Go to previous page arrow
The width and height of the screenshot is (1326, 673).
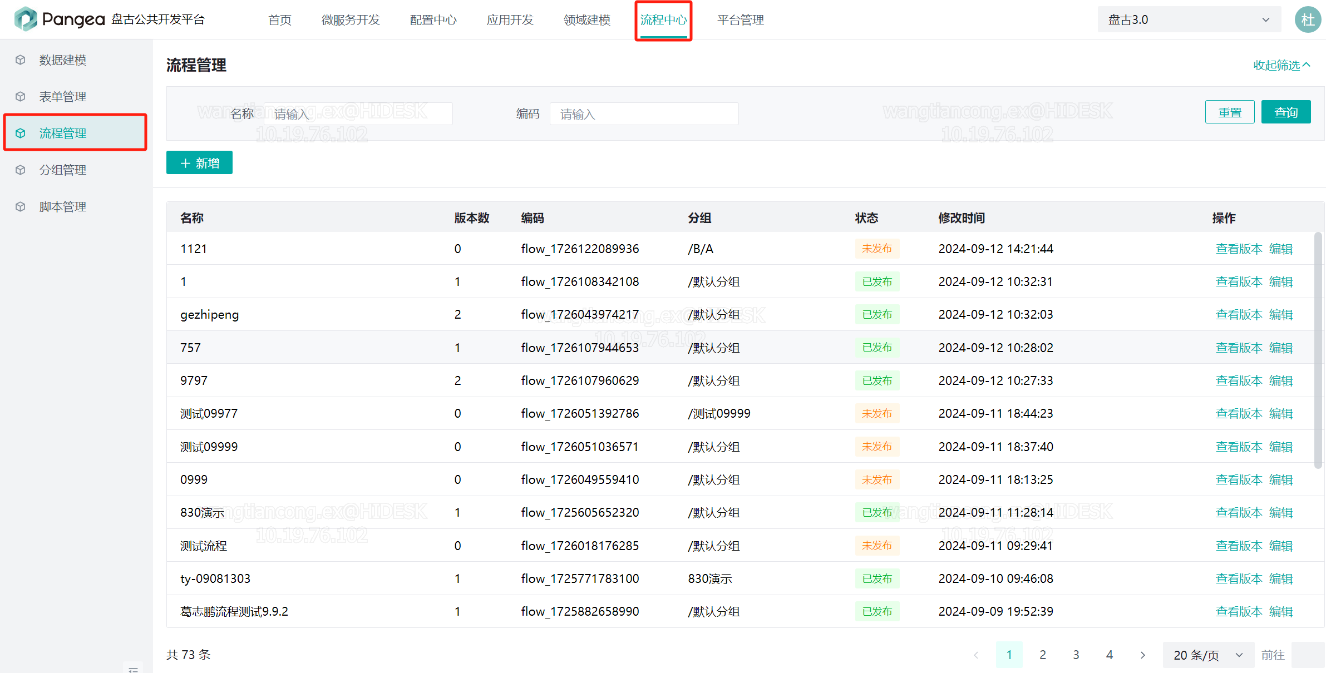pos(976,655)
